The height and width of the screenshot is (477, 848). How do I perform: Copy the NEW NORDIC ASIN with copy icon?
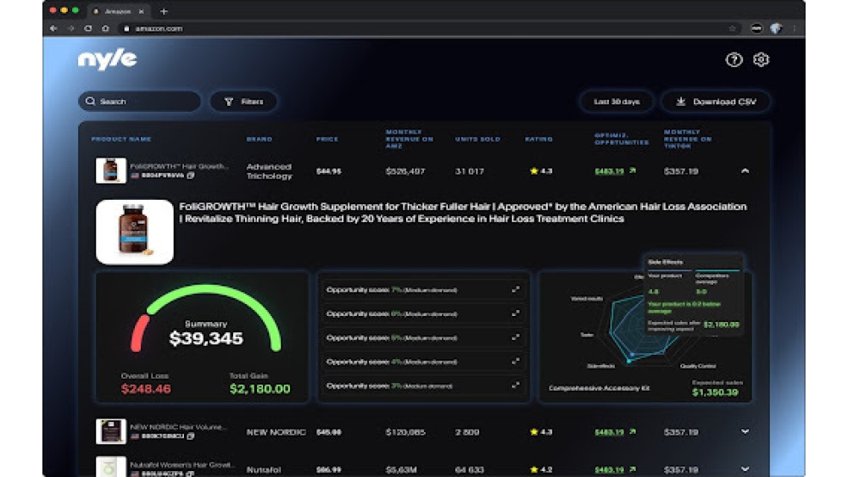[190, 436]
